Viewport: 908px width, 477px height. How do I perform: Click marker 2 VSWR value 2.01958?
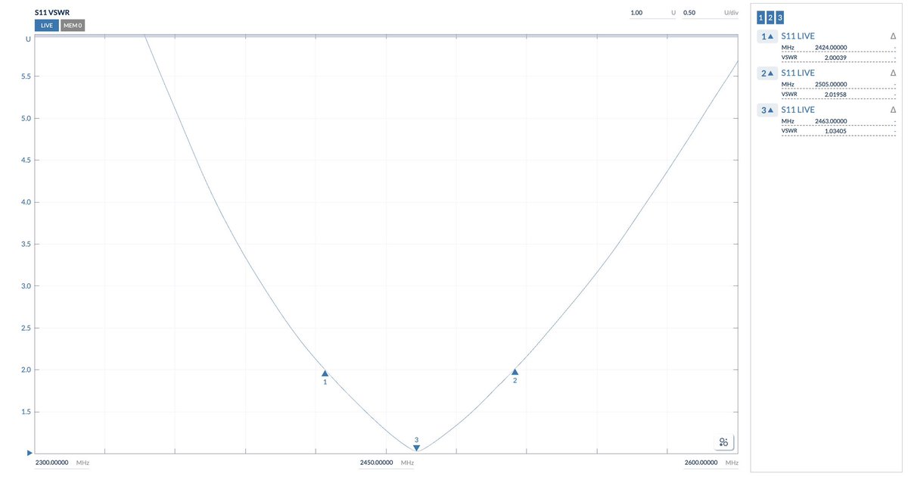(x=835, y=94)
